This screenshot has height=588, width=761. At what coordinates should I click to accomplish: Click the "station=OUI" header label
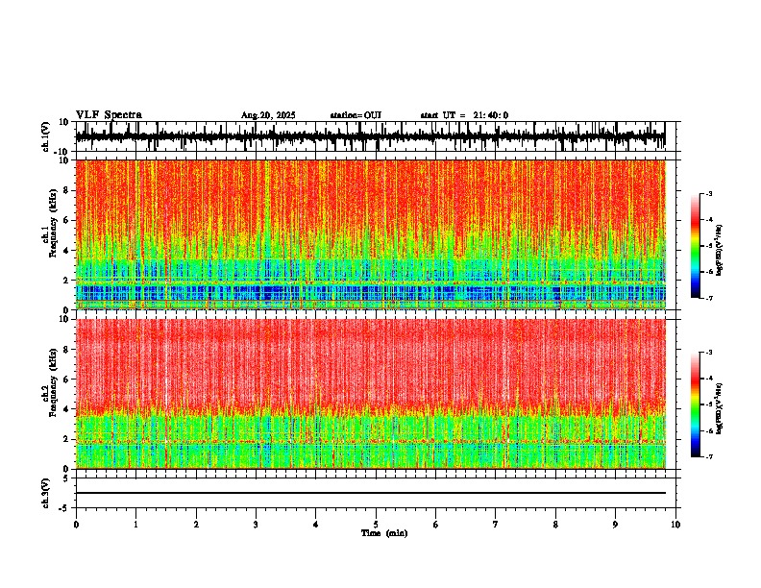coord(356,115)
